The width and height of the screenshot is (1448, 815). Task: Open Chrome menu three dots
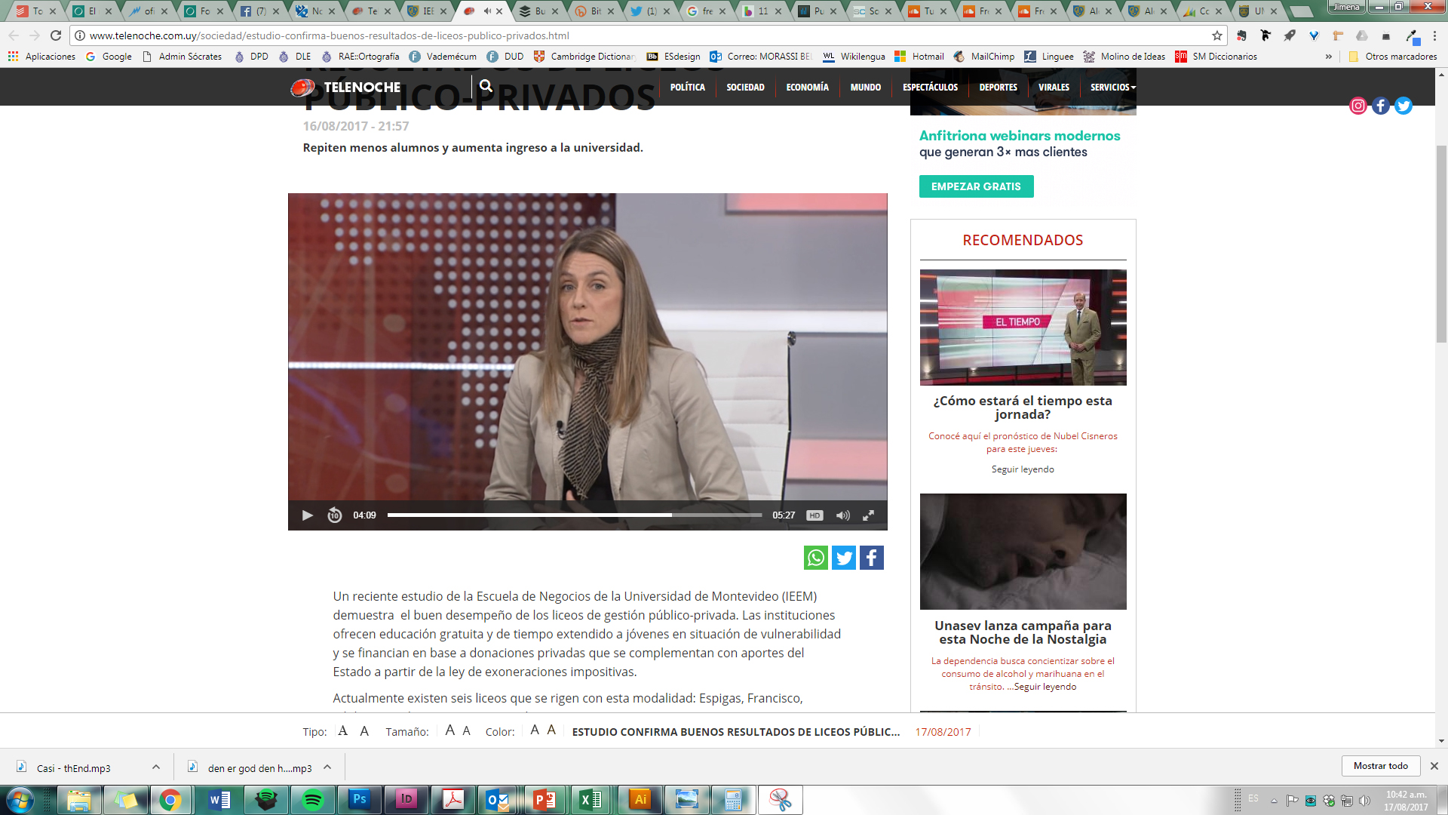coord(1435,35)
